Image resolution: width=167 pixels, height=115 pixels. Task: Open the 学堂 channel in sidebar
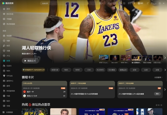(6, 106)
